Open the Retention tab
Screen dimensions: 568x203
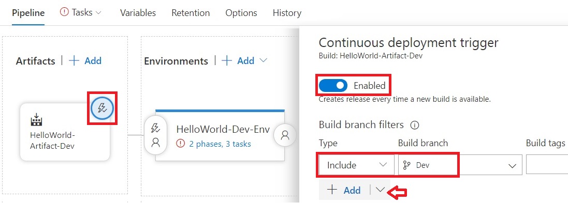191,13
